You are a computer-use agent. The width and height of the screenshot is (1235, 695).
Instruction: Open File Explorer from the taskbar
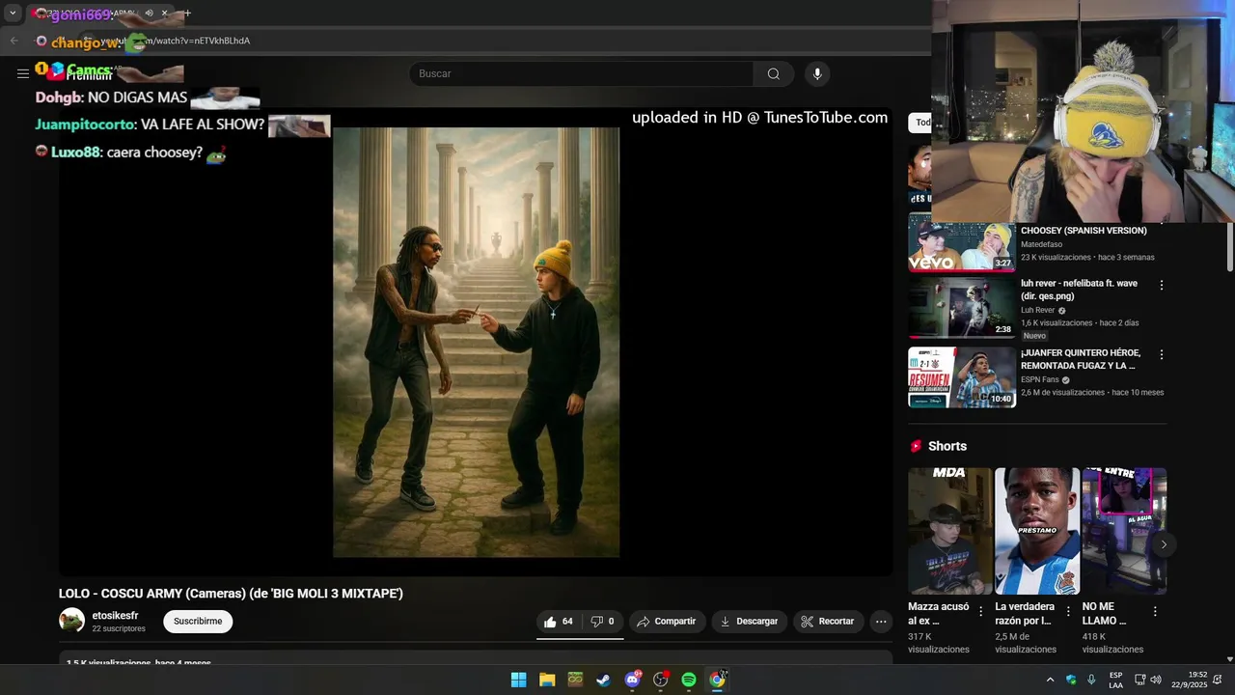tap(547, 680)
